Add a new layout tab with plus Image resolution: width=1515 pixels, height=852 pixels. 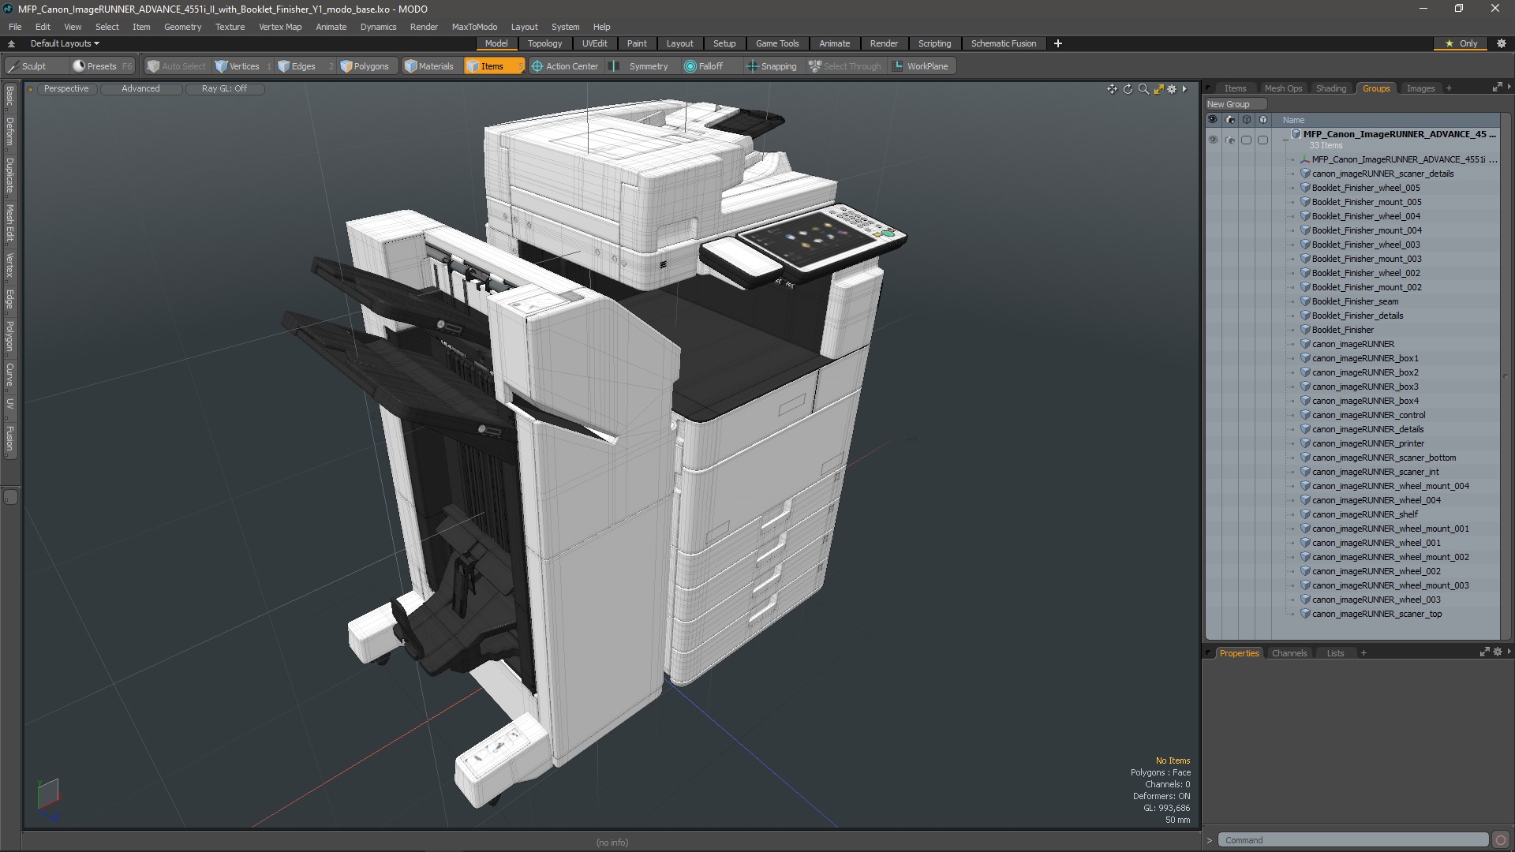1057,43
